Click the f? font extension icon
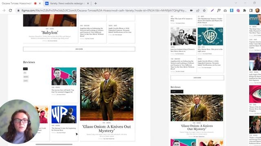This screenshot has width=261, height=146. [x=219, y=11]
